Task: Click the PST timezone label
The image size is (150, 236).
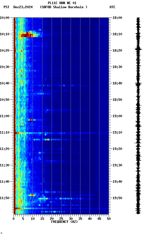Action: (x=6, y=7)
